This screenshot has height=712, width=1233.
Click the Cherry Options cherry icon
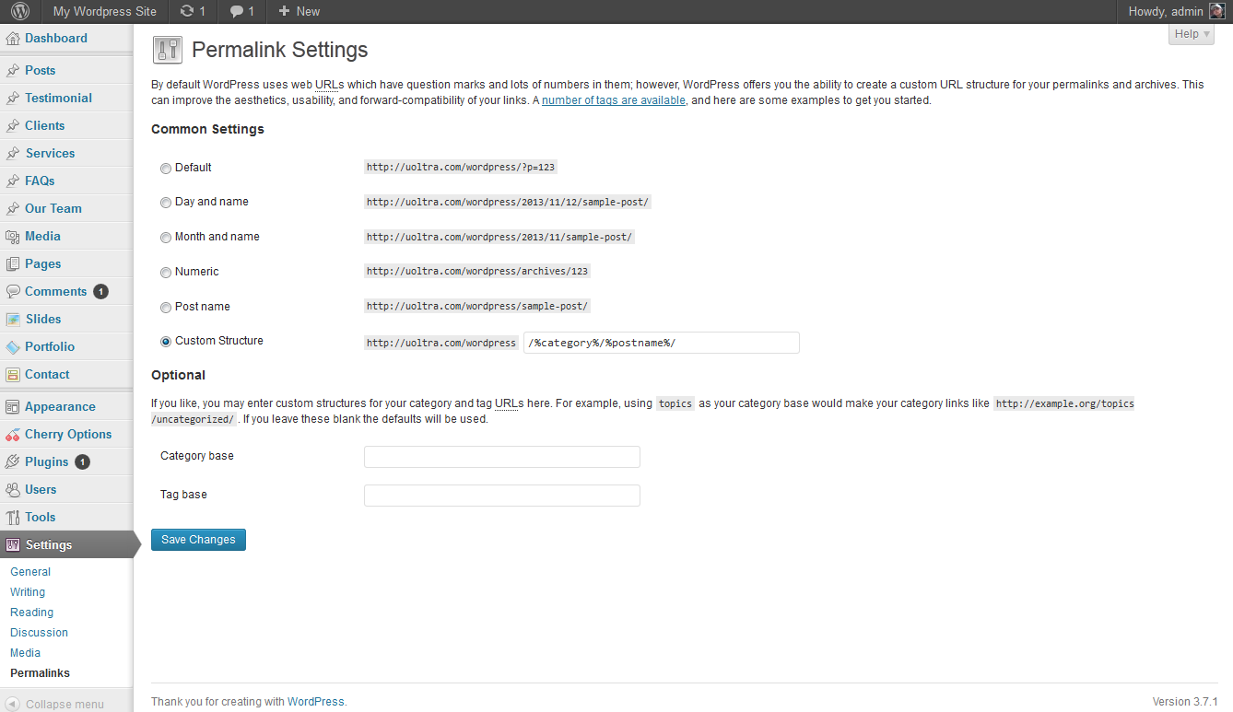[13, 434]
